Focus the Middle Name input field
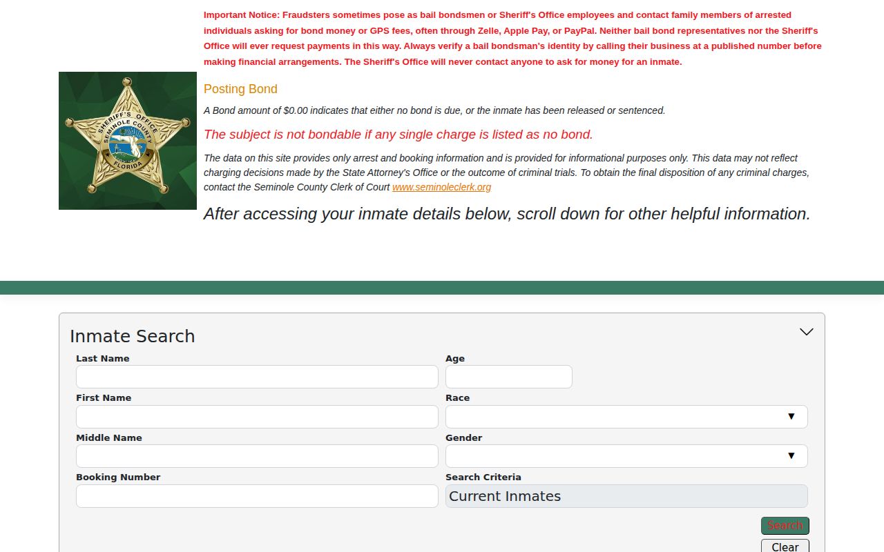This screenshot has height=552, width=884. click(257, 456)
